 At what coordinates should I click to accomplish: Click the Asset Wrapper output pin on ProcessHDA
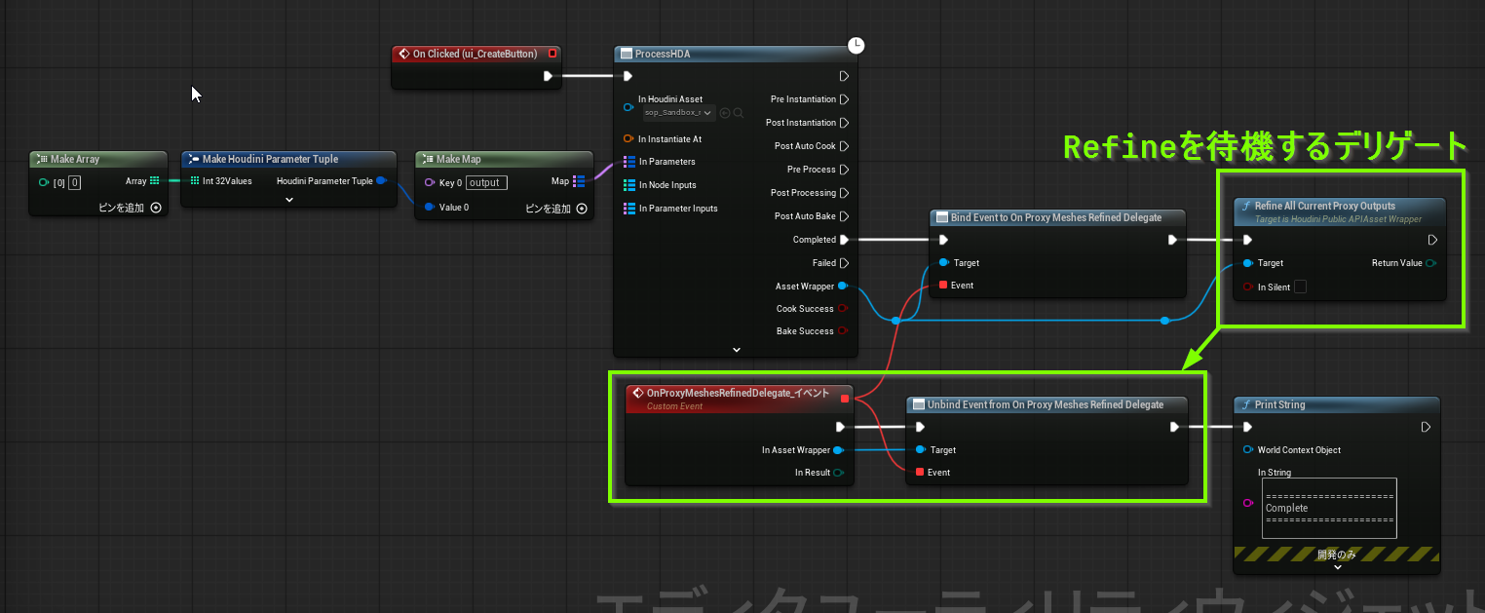click(x=843, y=287)
